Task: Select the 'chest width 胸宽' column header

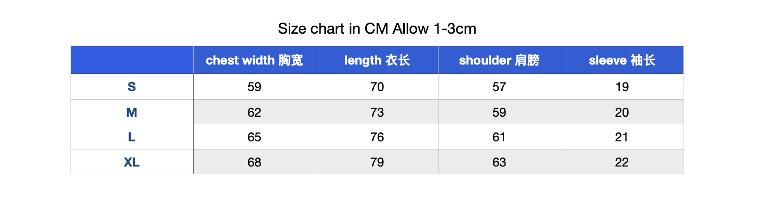Action: 254,60
